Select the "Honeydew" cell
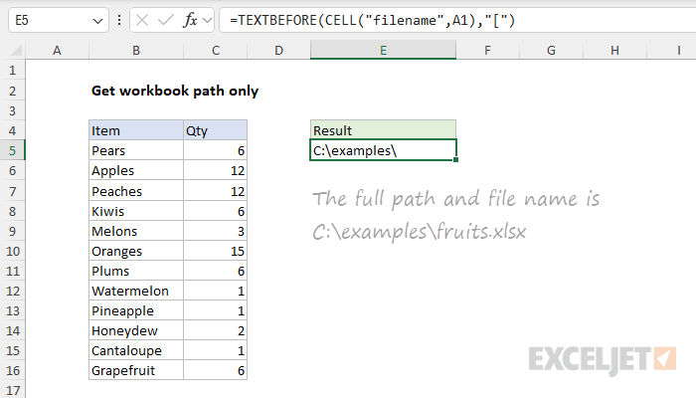 point(136,330)
